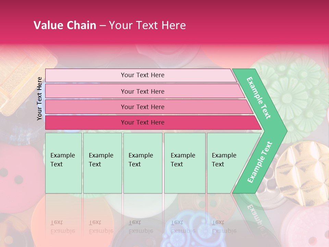This screenshot has height=247, width=329.
Task: Click the rotated Your Text Here label
Action: [39, 98]
